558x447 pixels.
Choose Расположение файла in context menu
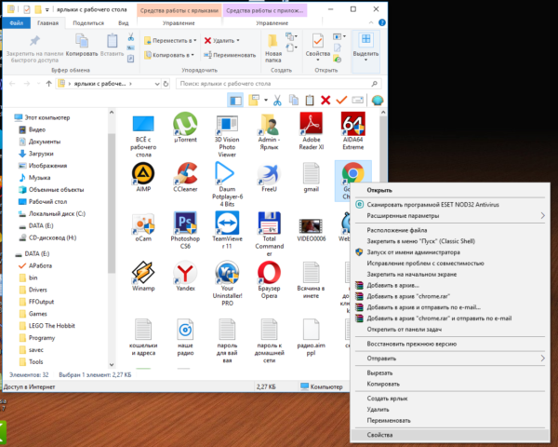pyautogui.click(x=449, y=230)
